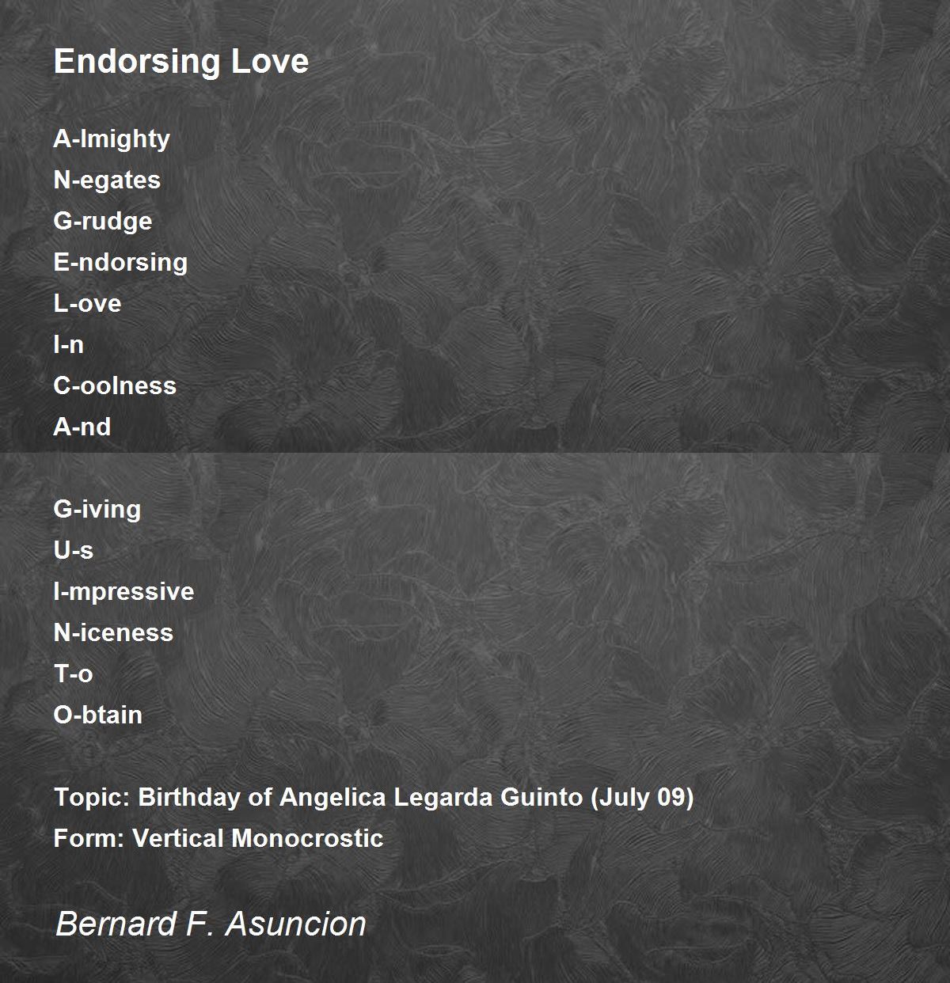Click the line N-iceness

113,632
